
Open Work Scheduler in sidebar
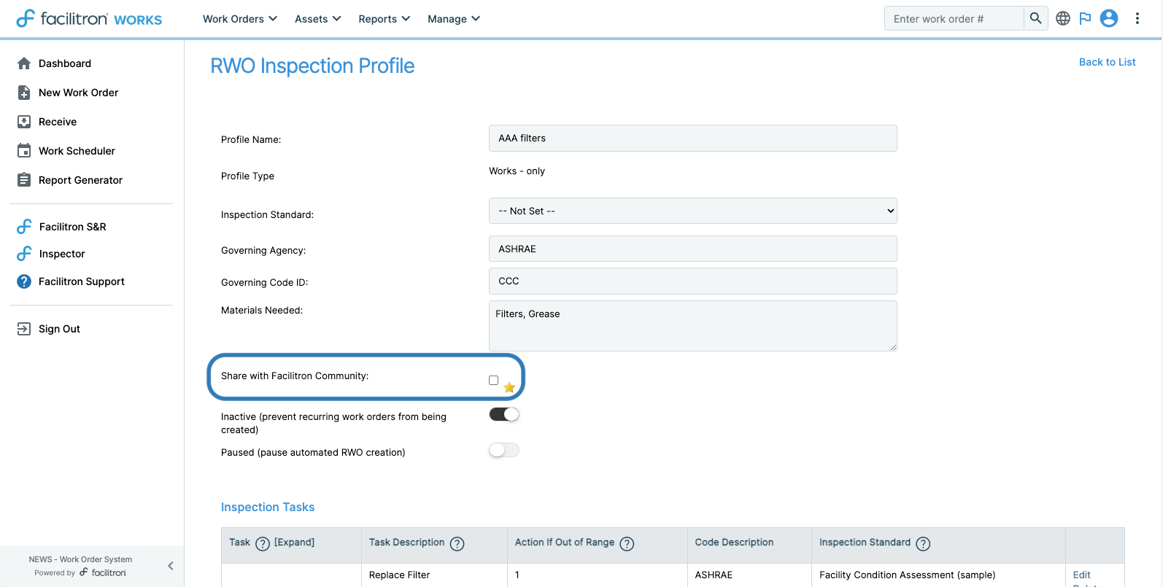tap(77, 151)
